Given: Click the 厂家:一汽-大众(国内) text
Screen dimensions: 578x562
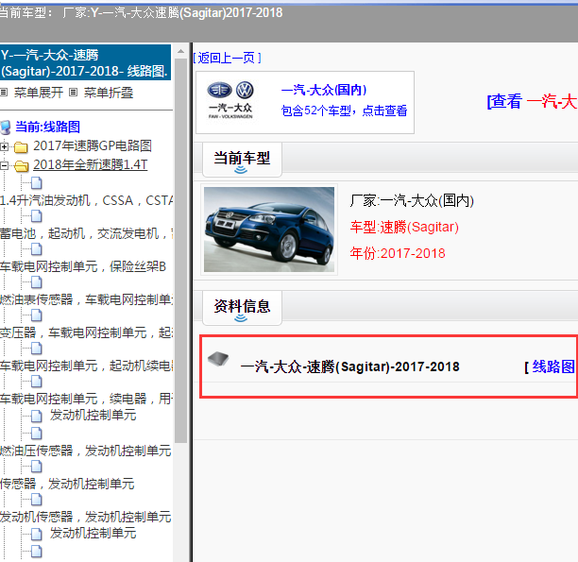Looking at the screenshot, I should click(x=412, y=200).
